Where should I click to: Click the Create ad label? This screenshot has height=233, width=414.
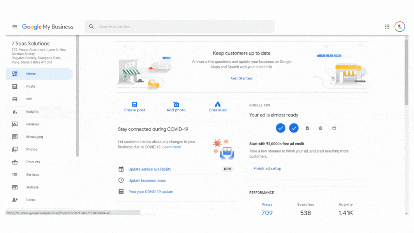click(218, 110)
